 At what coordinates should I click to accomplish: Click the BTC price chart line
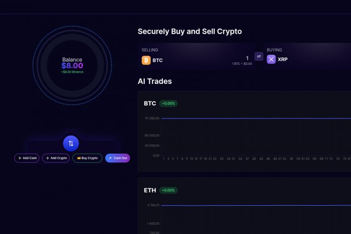coord(253,118)
